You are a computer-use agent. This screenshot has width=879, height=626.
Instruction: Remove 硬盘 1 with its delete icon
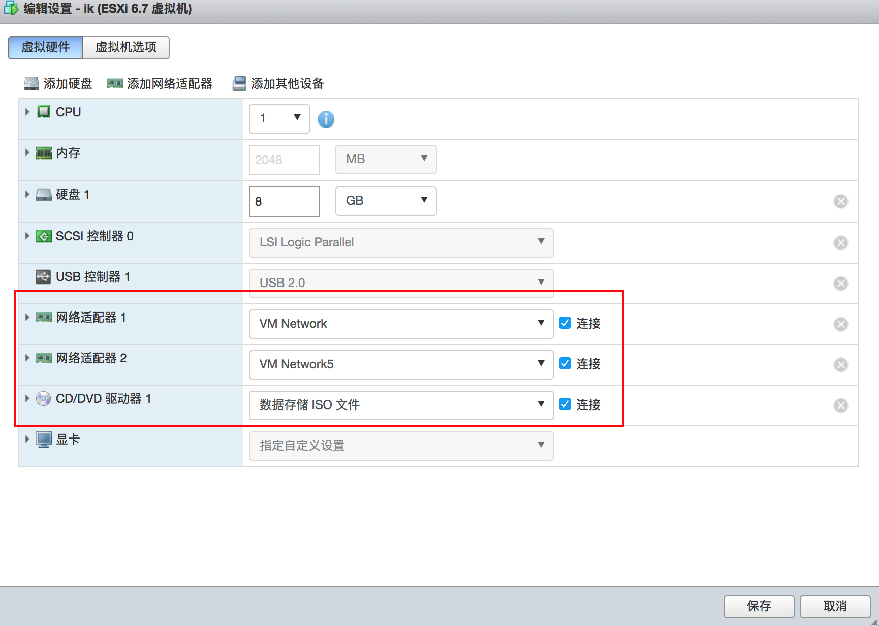click(x=840, y=201)
